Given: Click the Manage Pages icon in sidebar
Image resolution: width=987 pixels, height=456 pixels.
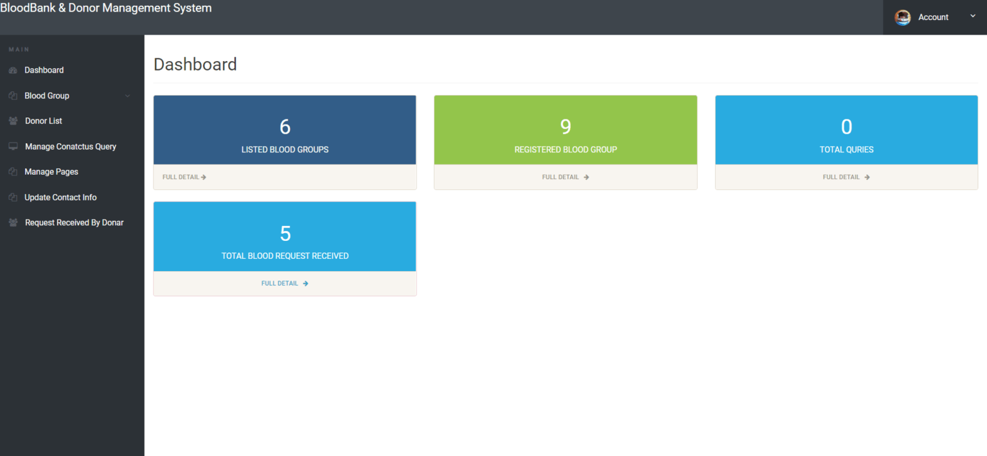Looking at the screenshot, I should coord(13,171).
